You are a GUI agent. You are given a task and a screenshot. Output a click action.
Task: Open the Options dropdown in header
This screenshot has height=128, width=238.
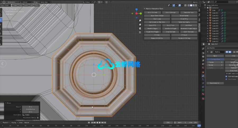[x=196, y=2]
